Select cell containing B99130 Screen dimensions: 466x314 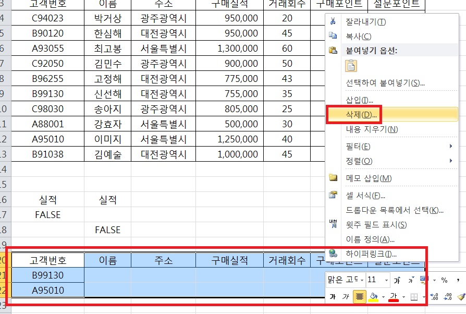[48, 275]
